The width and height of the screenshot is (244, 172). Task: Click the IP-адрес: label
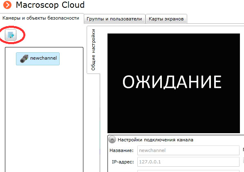click(123, 162)
